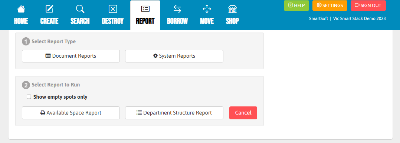Open the Move section
The width and height of the screenshot is (400, 143).
(207, 15)
